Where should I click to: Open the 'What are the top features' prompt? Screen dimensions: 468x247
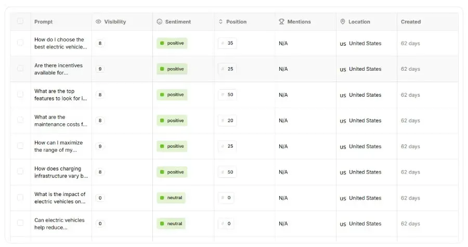(60, 95)
